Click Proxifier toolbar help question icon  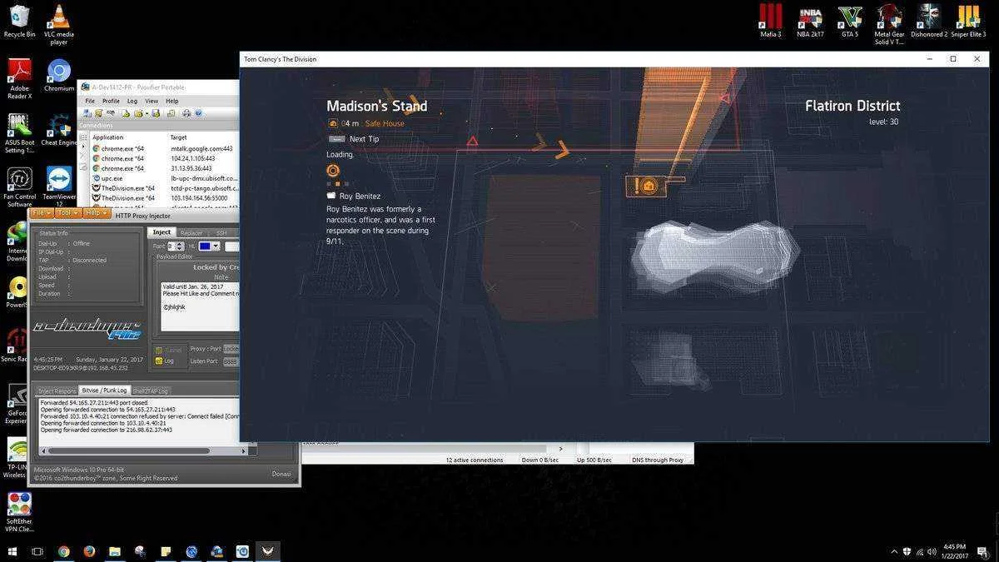(198, 113)
